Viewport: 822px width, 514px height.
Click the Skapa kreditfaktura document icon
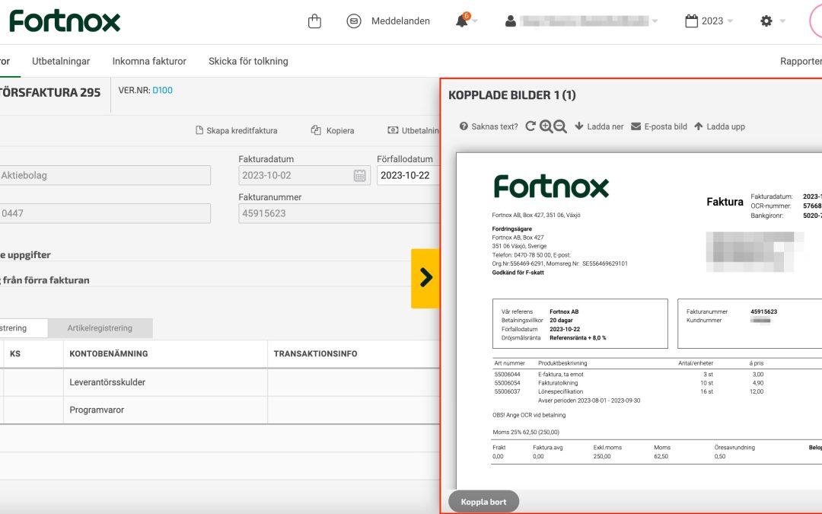pos(199,130)
